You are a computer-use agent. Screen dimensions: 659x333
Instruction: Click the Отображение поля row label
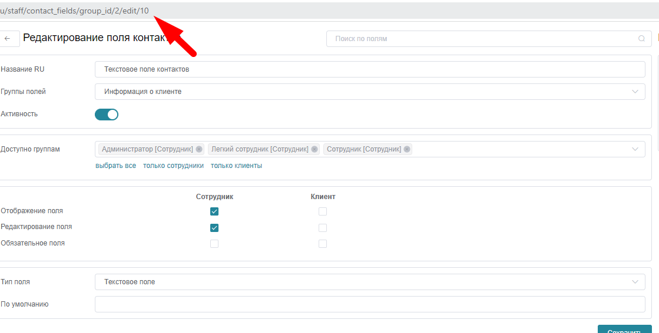click(32, 211)
